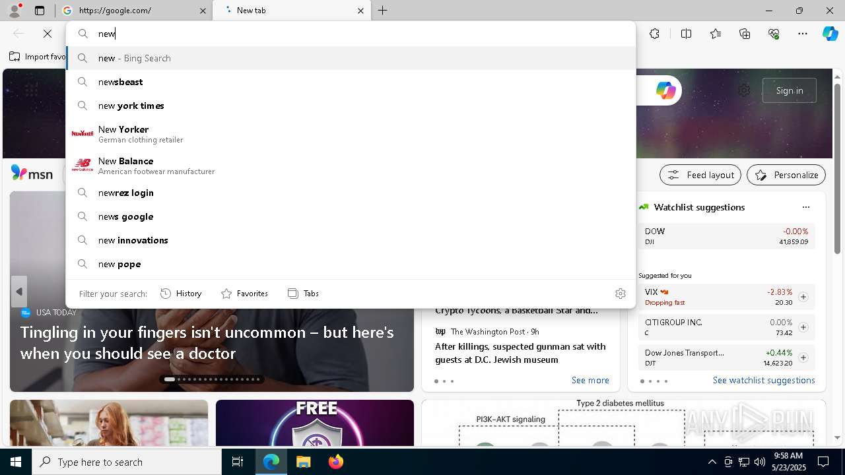Open the msn logo link

[x=32, y=174]
